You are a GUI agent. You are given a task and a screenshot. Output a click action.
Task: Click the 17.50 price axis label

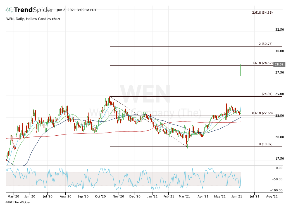tap(280, 158)
